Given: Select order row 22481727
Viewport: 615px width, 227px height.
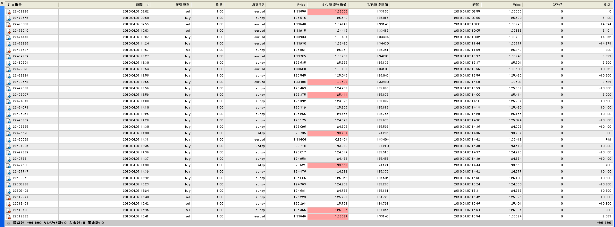Looking at the screenshot, I should point(21,50).
